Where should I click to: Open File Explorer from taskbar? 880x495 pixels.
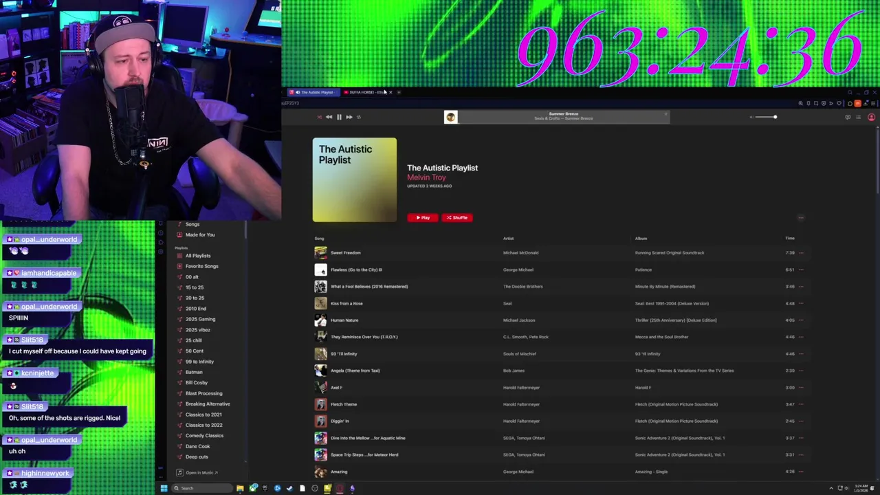[x=240, y=488]
